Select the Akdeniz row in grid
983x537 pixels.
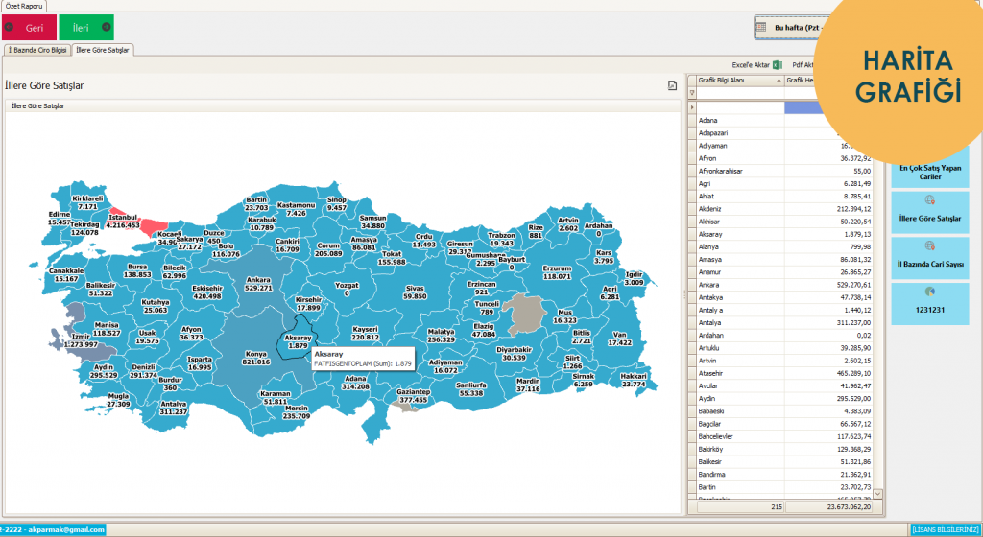pos(786,209)
